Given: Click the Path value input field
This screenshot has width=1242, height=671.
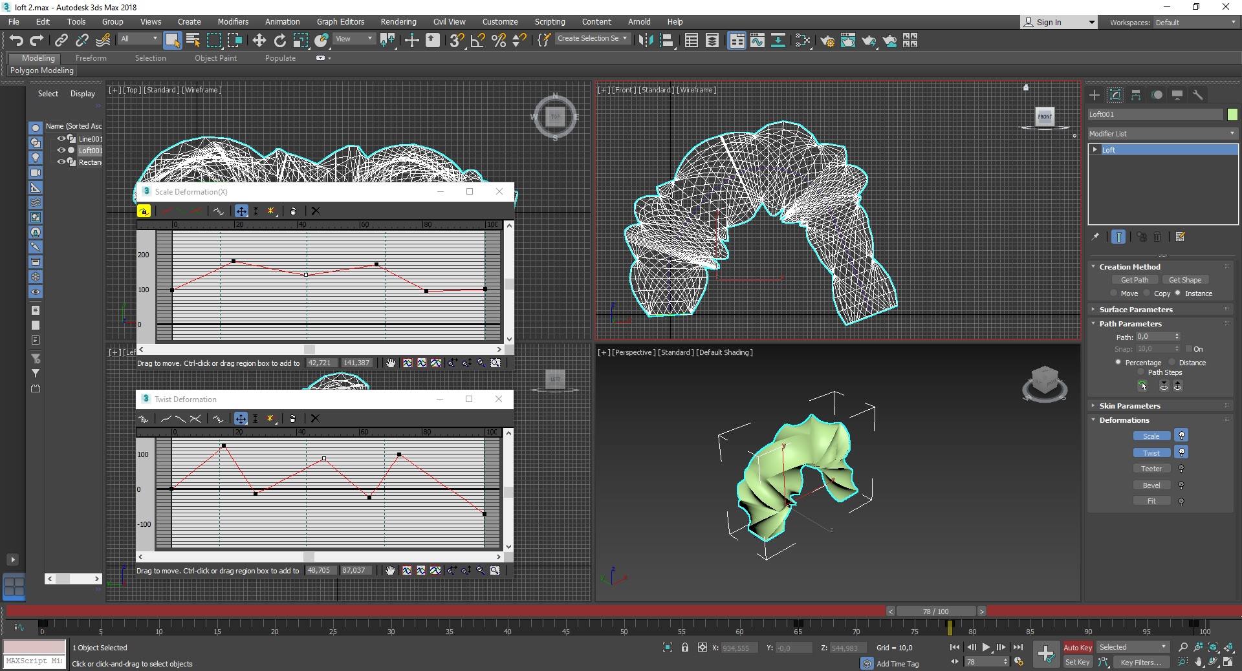Looking at the screenshot, I should (x=1154, y=337).
